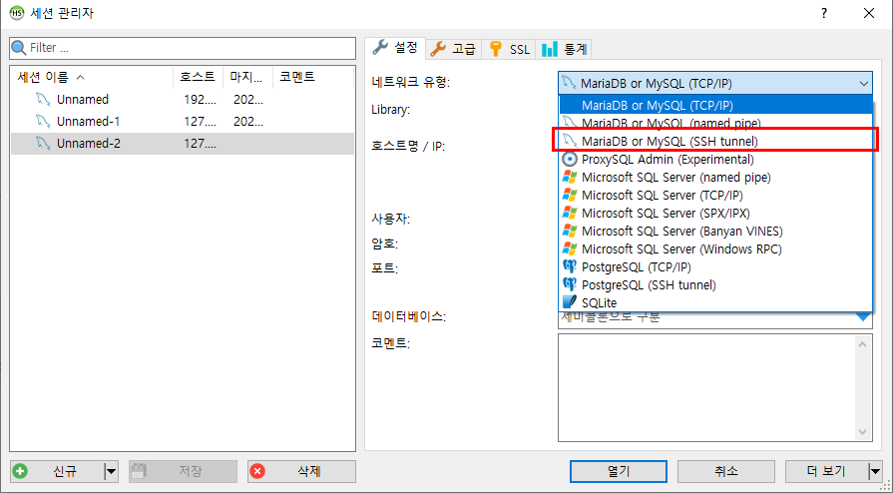Click comment box scrollbar down arrow
The width and height of the screenshot is (894, 494).
point(862,432)
